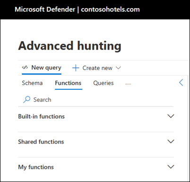Screen dimensions: 190x182
Task: Focus the functions Search field
Action: 96,100
